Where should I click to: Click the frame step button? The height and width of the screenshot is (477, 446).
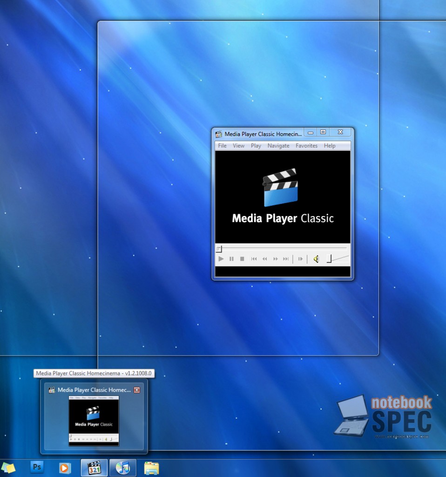(x=300, y=259)
